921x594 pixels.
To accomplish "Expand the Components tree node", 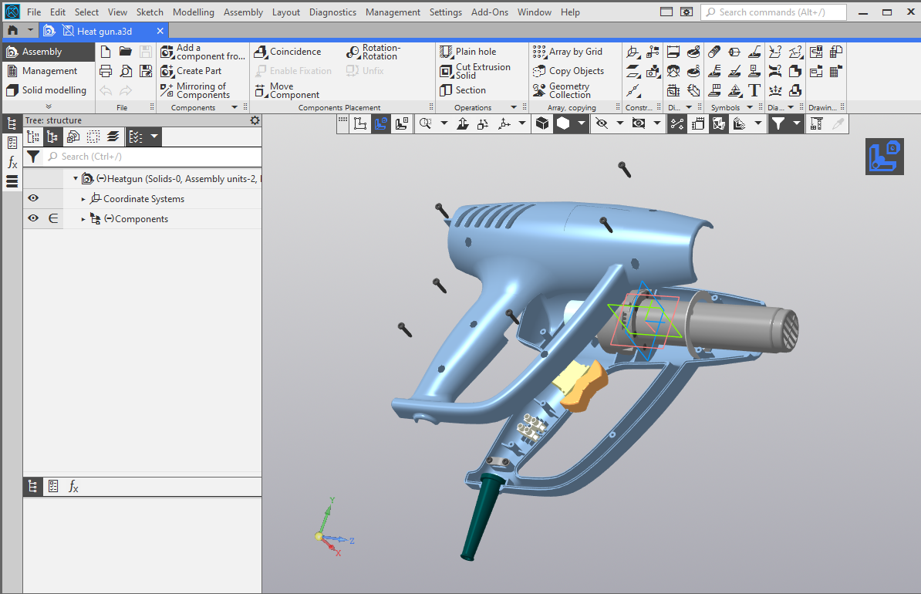I will tap(83, 219).
